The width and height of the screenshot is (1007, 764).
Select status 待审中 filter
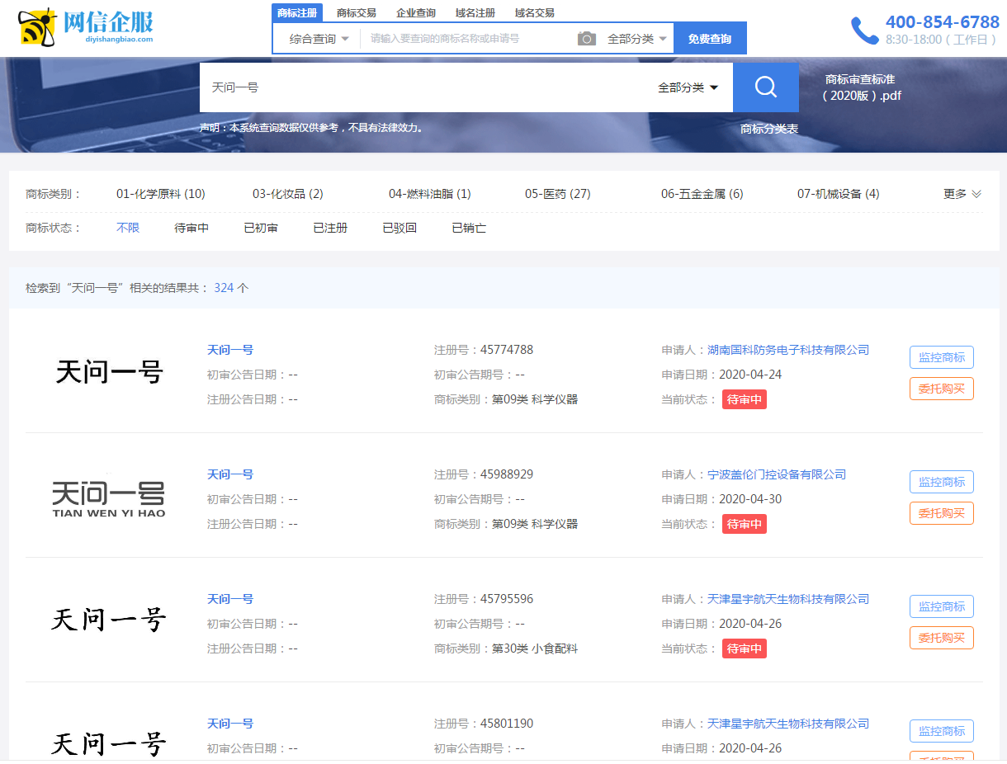191,228
